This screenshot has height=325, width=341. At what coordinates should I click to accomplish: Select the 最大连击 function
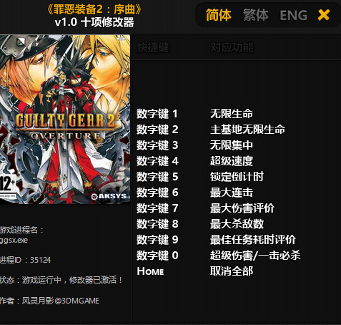[232, 193]
